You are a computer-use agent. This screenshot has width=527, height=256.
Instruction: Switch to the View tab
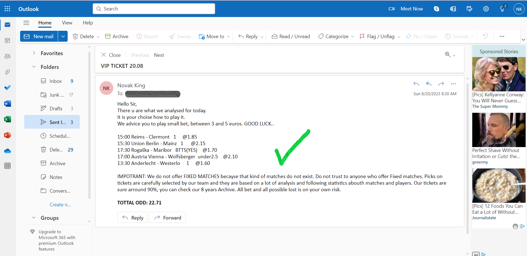pos(67,23)
